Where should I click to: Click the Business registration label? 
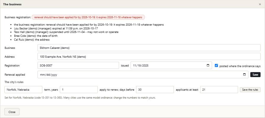coord(18,17)
